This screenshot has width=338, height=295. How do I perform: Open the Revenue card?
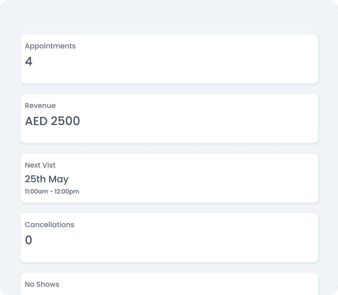pyautogui.click(x=169, y=118)
